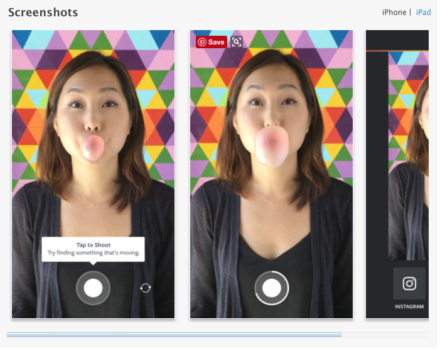This screenshot has width=440, height=349.
Task: Click the Screenshots section heading
Action: point(43,13)
